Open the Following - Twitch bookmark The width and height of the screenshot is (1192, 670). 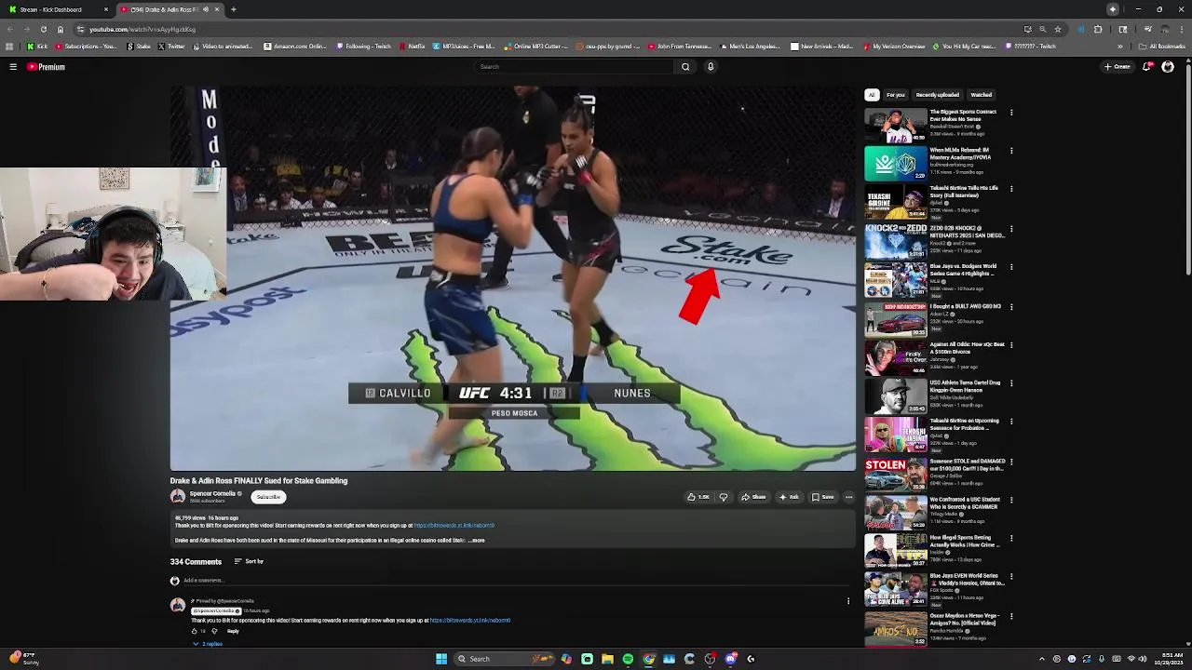click(x=364, y=47)
